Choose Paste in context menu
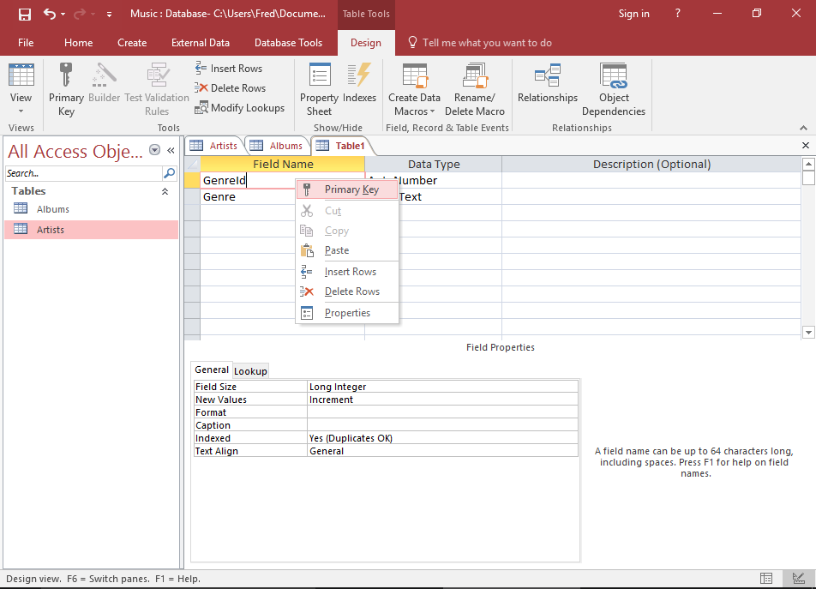Viewport: 816px width, 589px height. [347, 250]
